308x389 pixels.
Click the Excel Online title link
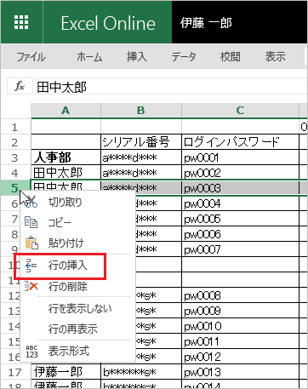pyautogui.click(x=108, y=23)
